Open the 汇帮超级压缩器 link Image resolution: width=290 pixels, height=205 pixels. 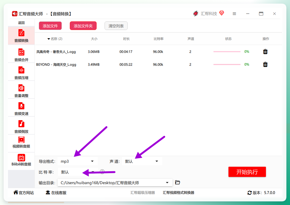pyautogui.click(x=143, y=193)
